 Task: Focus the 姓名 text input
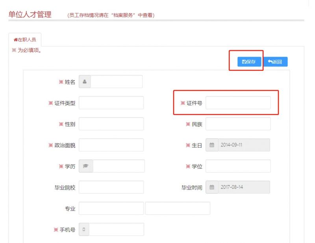tap(117, 81)
